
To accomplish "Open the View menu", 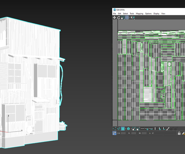I will pyautogui.click(x=163, y=14).
